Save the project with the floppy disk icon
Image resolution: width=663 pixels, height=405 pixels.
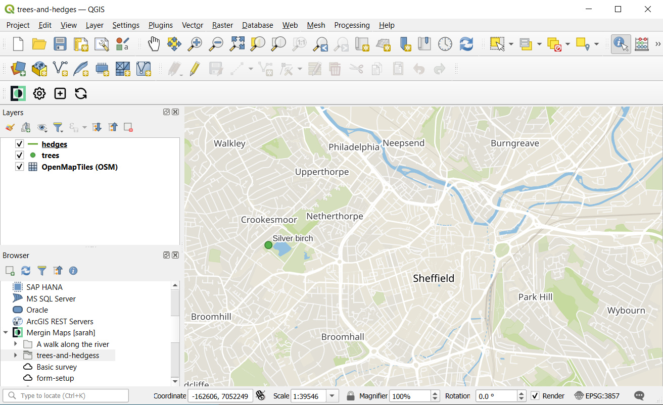coord(60,44)
